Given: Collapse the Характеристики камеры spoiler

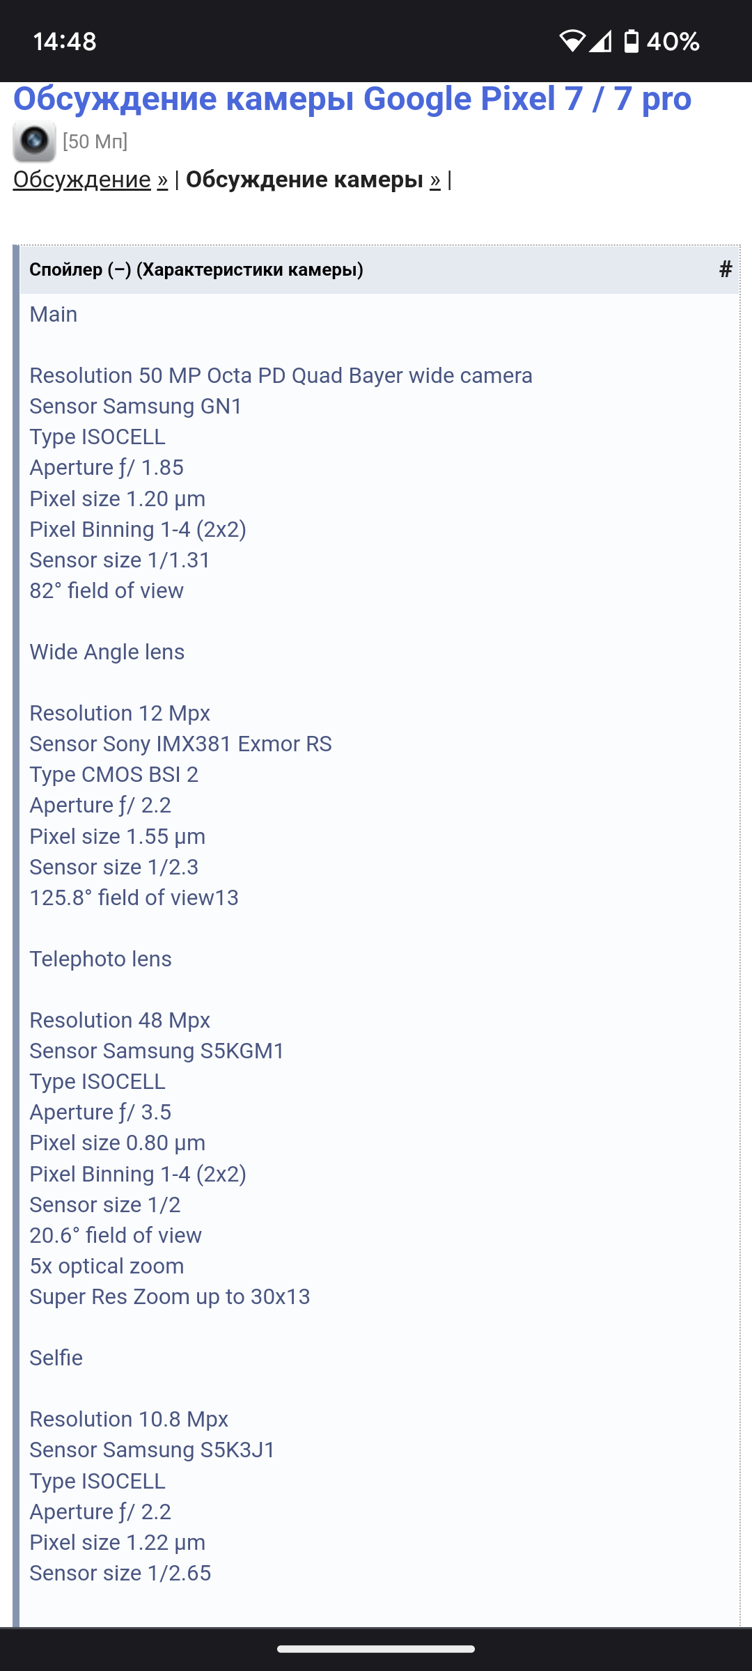Looking at the screenshot, I should tap(196, 269).
